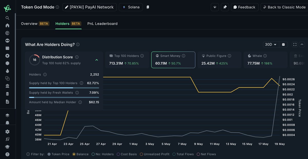Go to Home via sidebar house icon
Image resolution: width=308 pixels, height=159 pixels.
pos(7,25)
